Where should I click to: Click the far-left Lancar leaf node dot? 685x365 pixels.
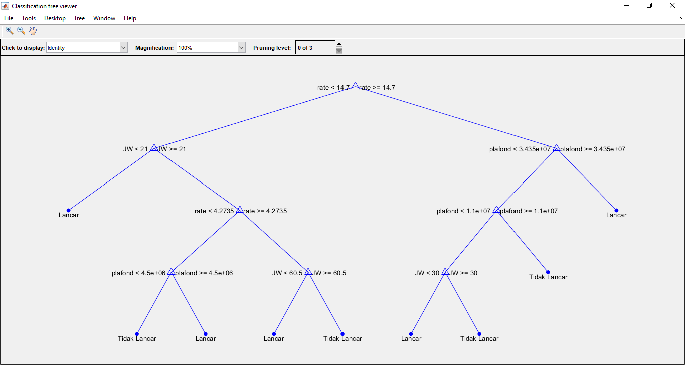(x=69, y=211)
